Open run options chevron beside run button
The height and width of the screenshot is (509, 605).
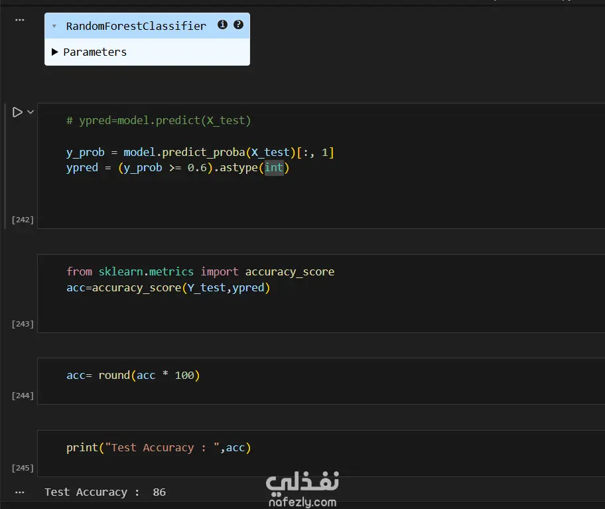(31, 112)
